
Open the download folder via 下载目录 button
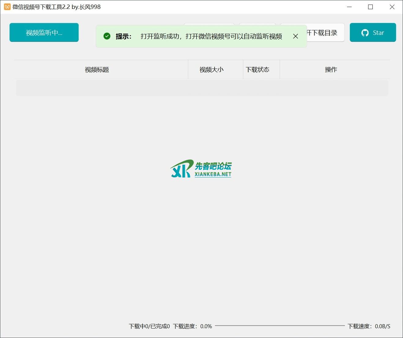325,33
